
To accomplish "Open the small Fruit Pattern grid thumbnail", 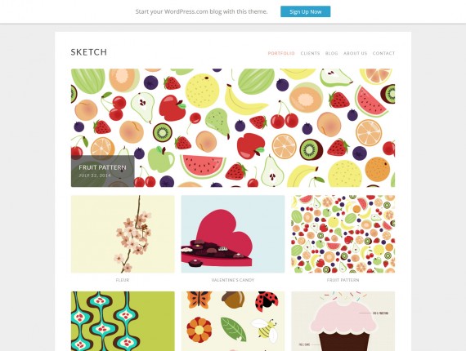I will [343, 234].
